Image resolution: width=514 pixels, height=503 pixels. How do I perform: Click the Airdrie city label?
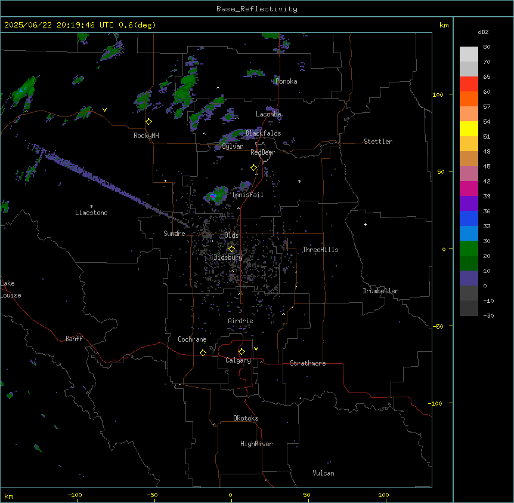(x=240, y=321)
